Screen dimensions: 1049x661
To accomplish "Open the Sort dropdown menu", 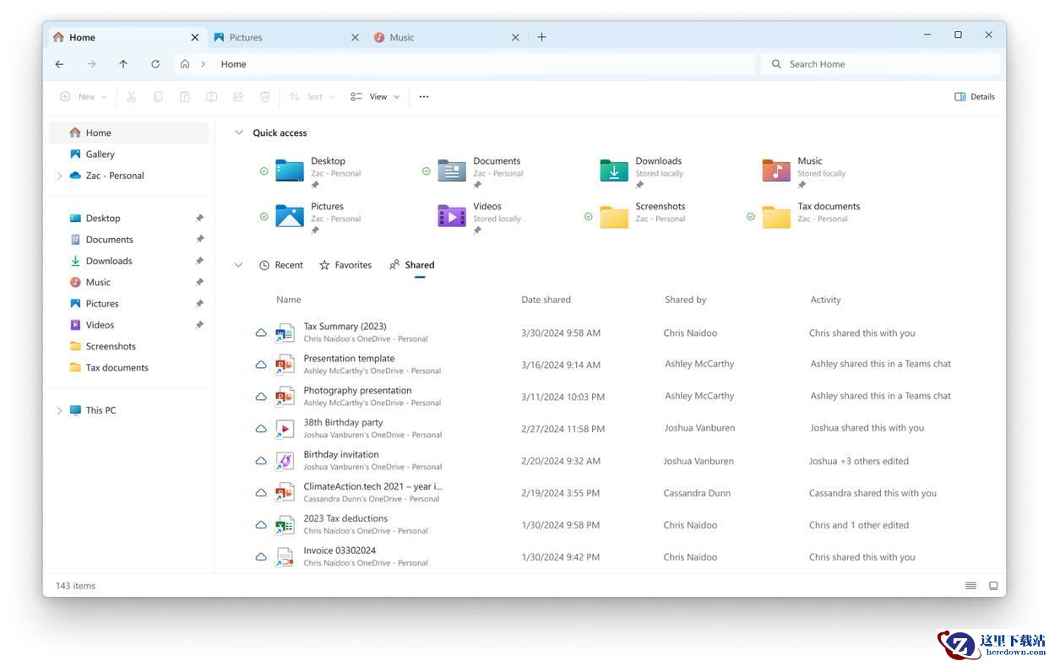I will pyautogui.click(x=312, y=96).
